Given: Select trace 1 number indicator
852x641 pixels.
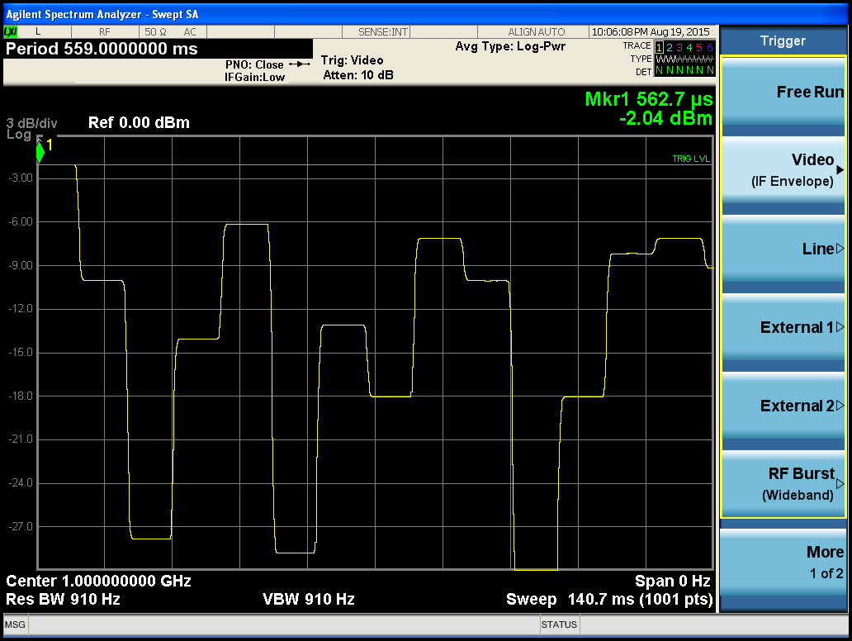Looking at the screenshot, I should point(659,47).
